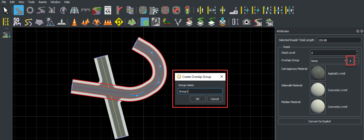Open the traffic signal tool
The width and height of the screenshot is (364, 140).
[x=187, y=10]
